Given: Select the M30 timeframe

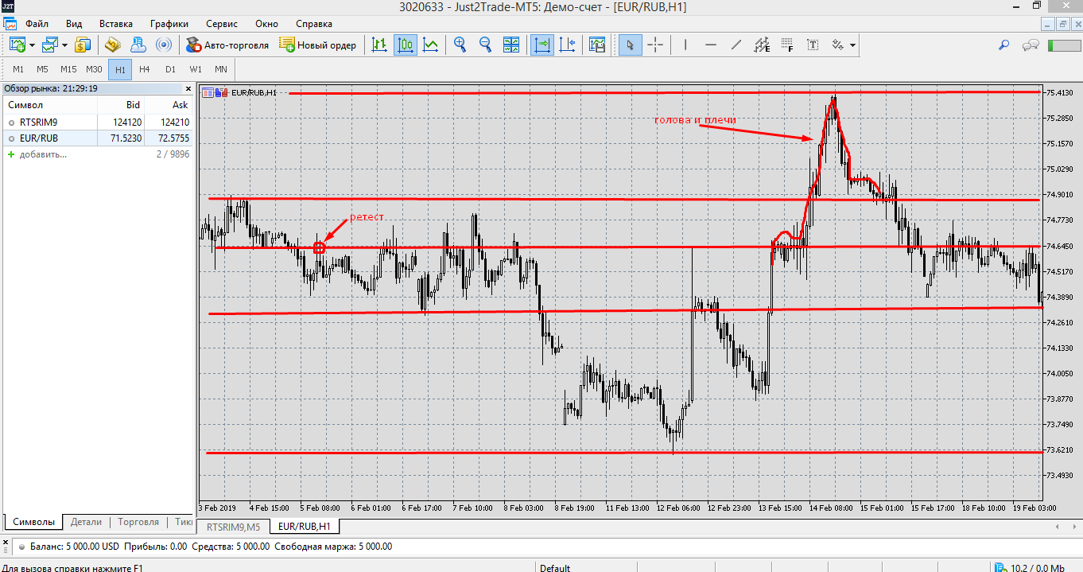Looking at the screenshot, I should (x=94, y=69).
